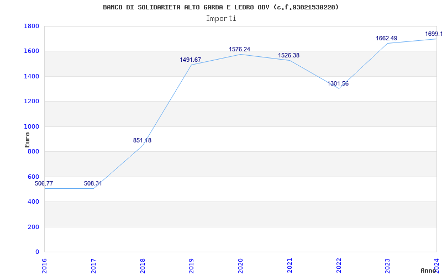
Task: Click the 1400 y-axis tick label
Action: (31, 76)
